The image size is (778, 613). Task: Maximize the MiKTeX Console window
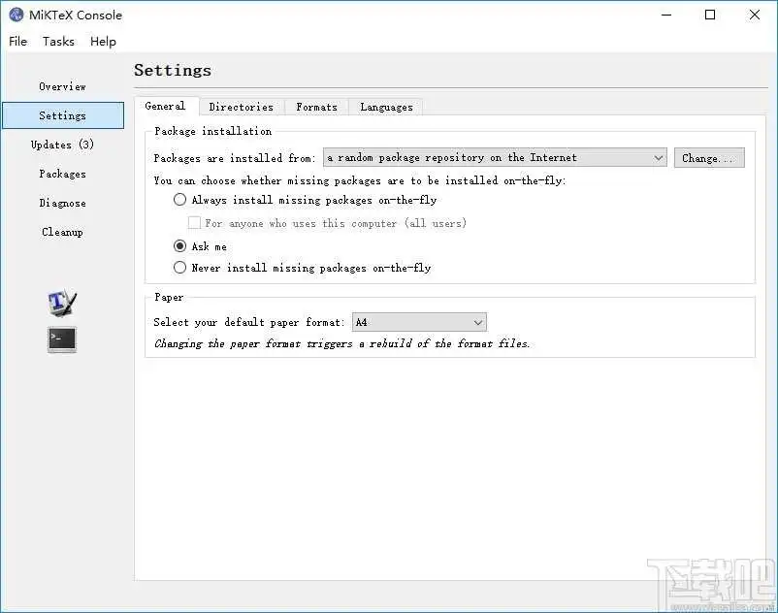[x=710, y=15]
